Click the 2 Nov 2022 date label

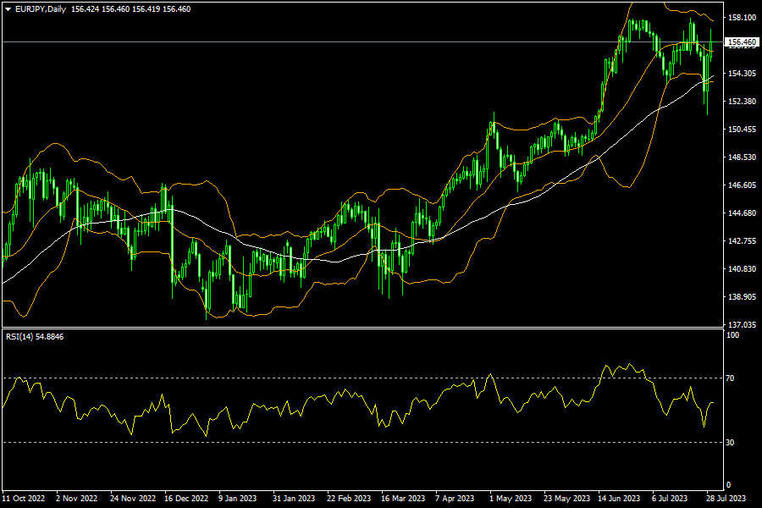click(x=77, y=499)
